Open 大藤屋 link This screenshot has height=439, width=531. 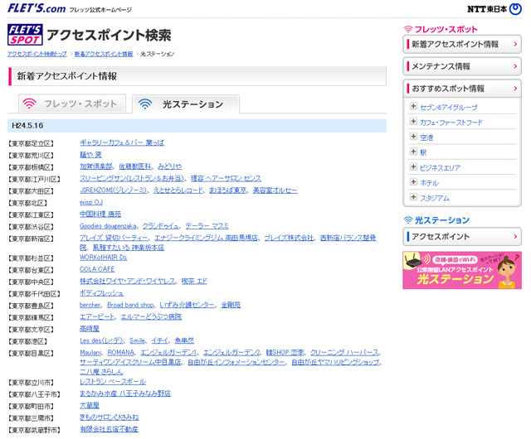[x=90, y=406]
